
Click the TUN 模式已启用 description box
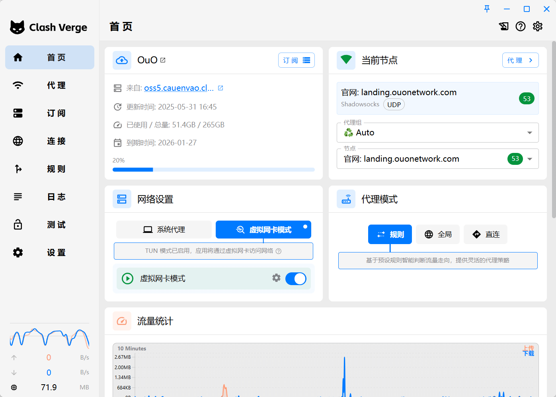(x=213, y=251)
